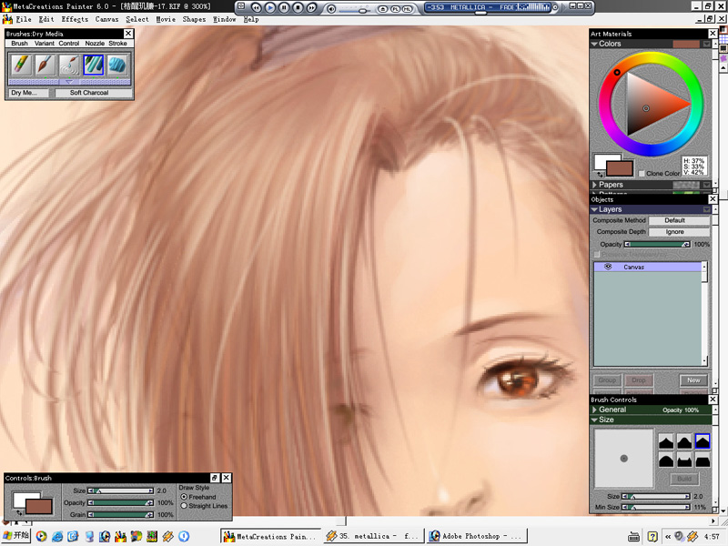Open the Select menu
This screenshot has width=728, height=546.
point(137,19)
